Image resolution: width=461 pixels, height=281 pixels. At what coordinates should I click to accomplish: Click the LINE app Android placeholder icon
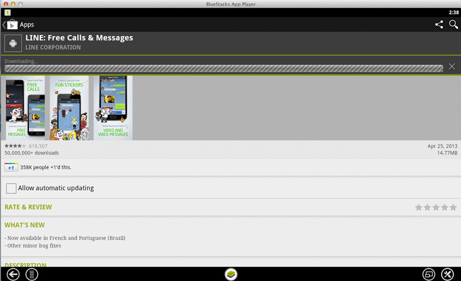13,43
